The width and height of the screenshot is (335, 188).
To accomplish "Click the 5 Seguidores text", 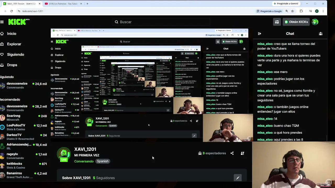I will pyautogui.click(x=104, y=178).
